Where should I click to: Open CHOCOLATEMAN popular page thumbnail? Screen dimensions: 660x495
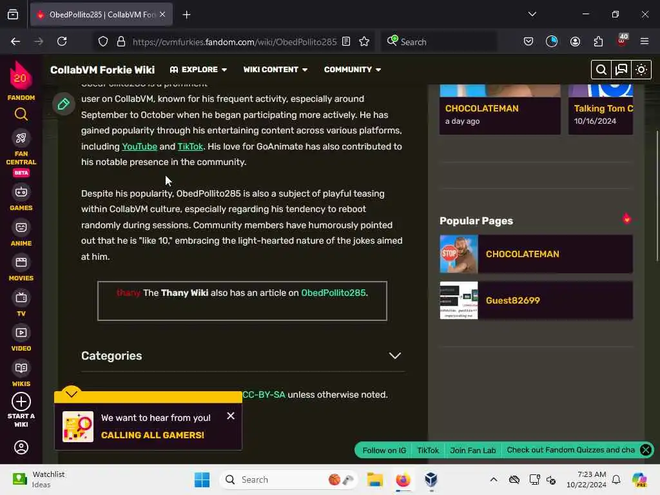click(x=459, y=254)
